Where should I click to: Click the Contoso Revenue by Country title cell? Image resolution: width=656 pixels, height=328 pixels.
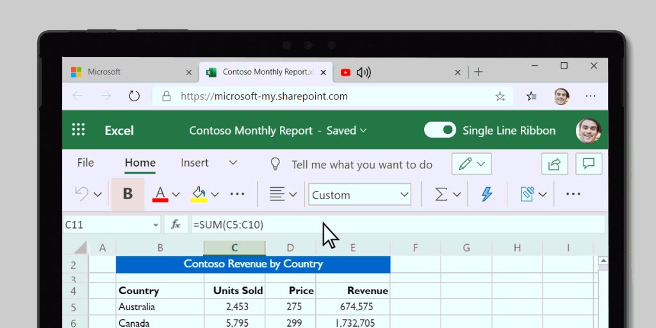tap(253, 265)
